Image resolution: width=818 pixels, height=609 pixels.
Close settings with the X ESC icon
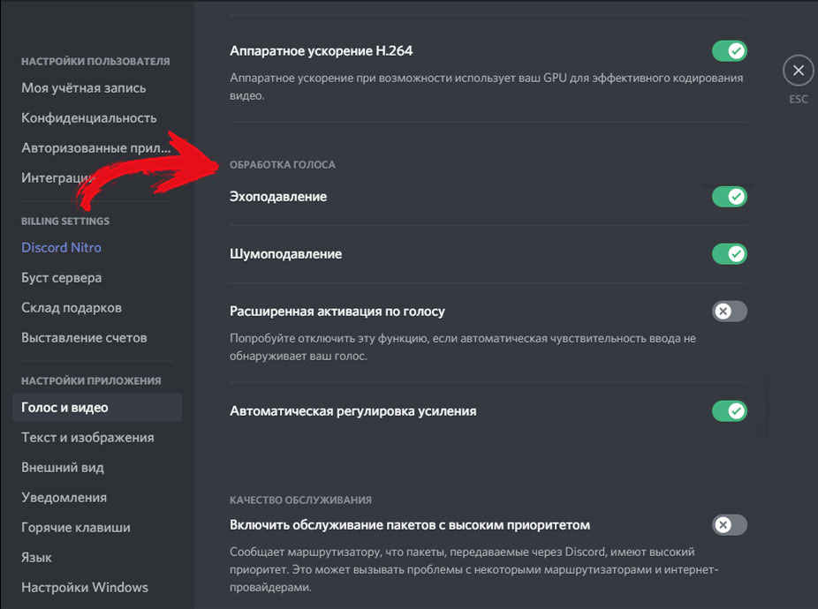click(799, 71)
